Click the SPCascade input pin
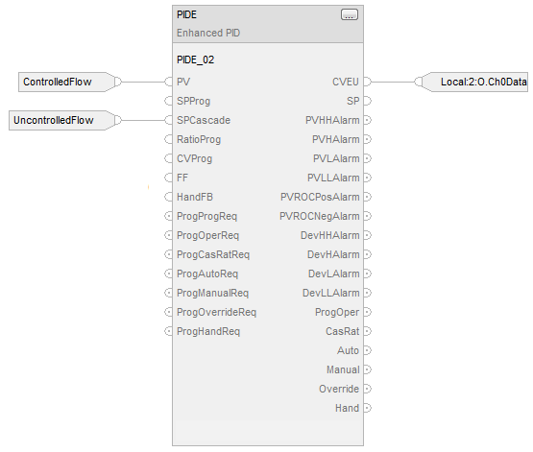This screenshot has width=533, height=452. pos(169,120)
